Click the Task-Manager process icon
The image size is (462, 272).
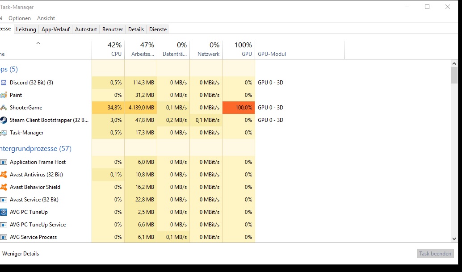[4, 133]
